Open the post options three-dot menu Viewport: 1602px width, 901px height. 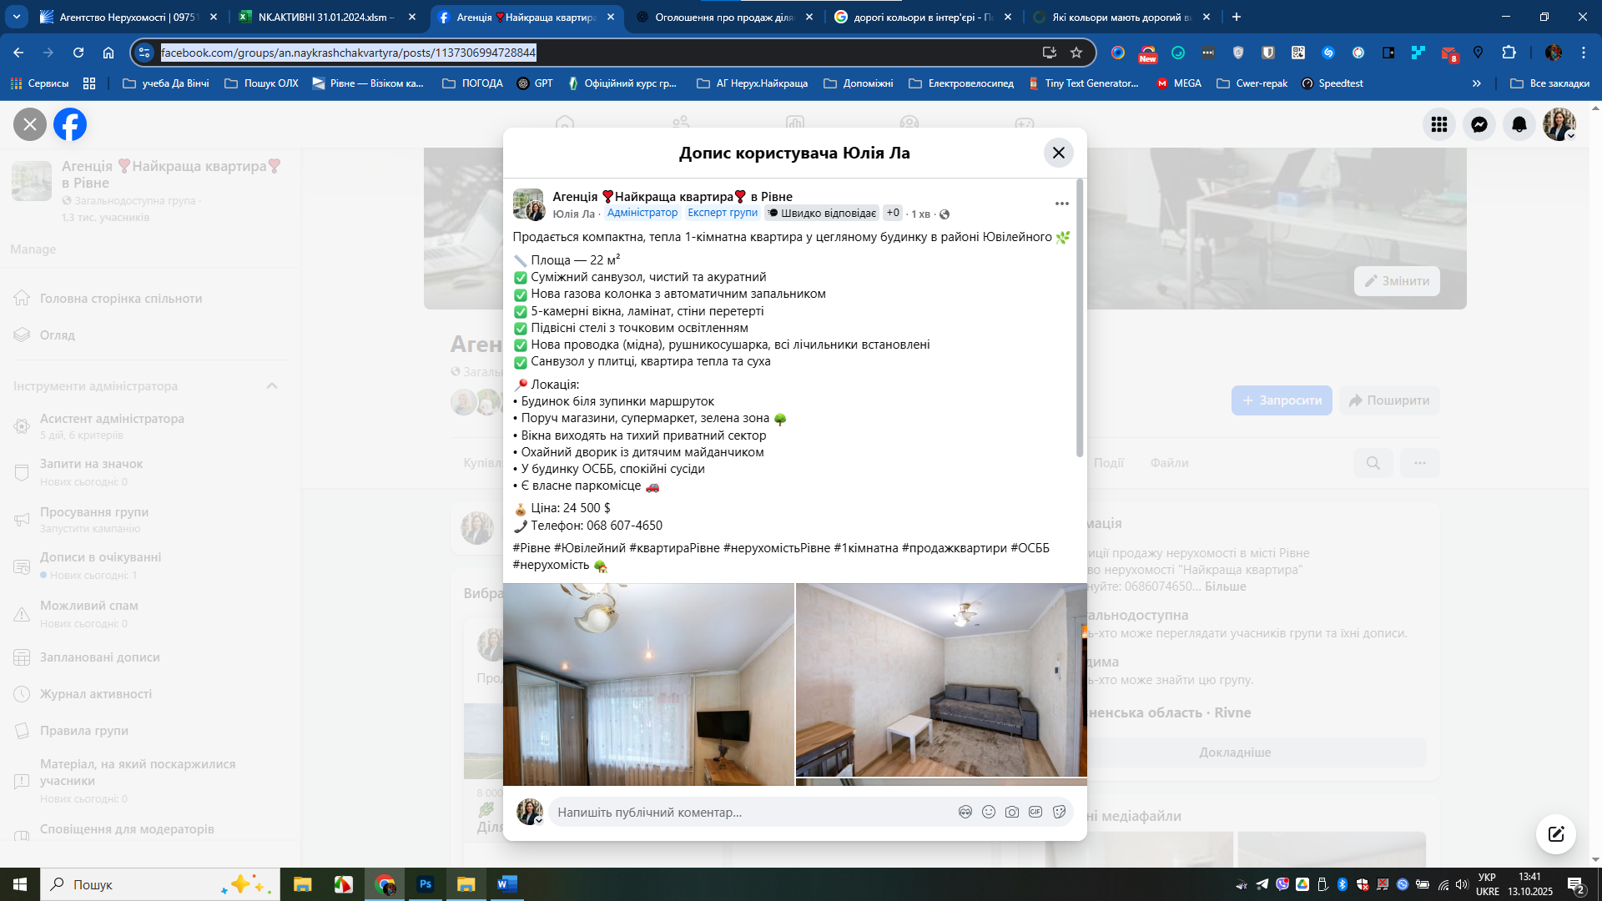(1061, 204)
